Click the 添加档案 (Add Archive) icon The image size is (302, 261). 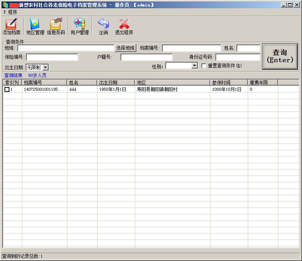(x=11, y=24)
